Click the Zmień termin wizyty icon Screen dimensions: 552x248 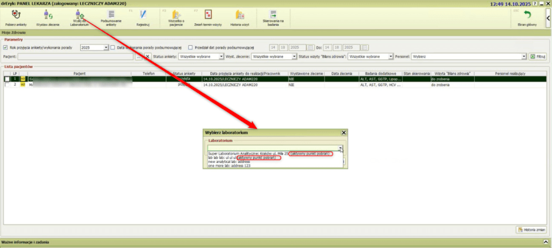[208, 15]
